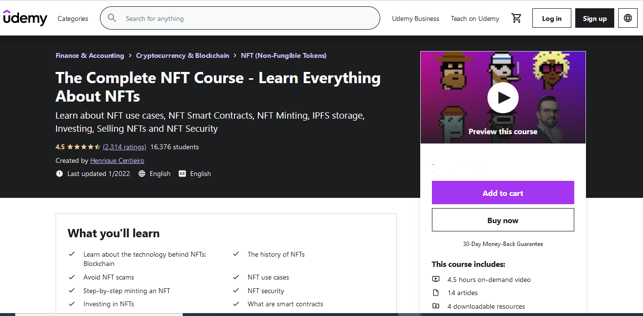Image resolution: width=643 pixels, height=316 pixels.
Task: Click the 14 articles text
Action: [x=463, y=293]
